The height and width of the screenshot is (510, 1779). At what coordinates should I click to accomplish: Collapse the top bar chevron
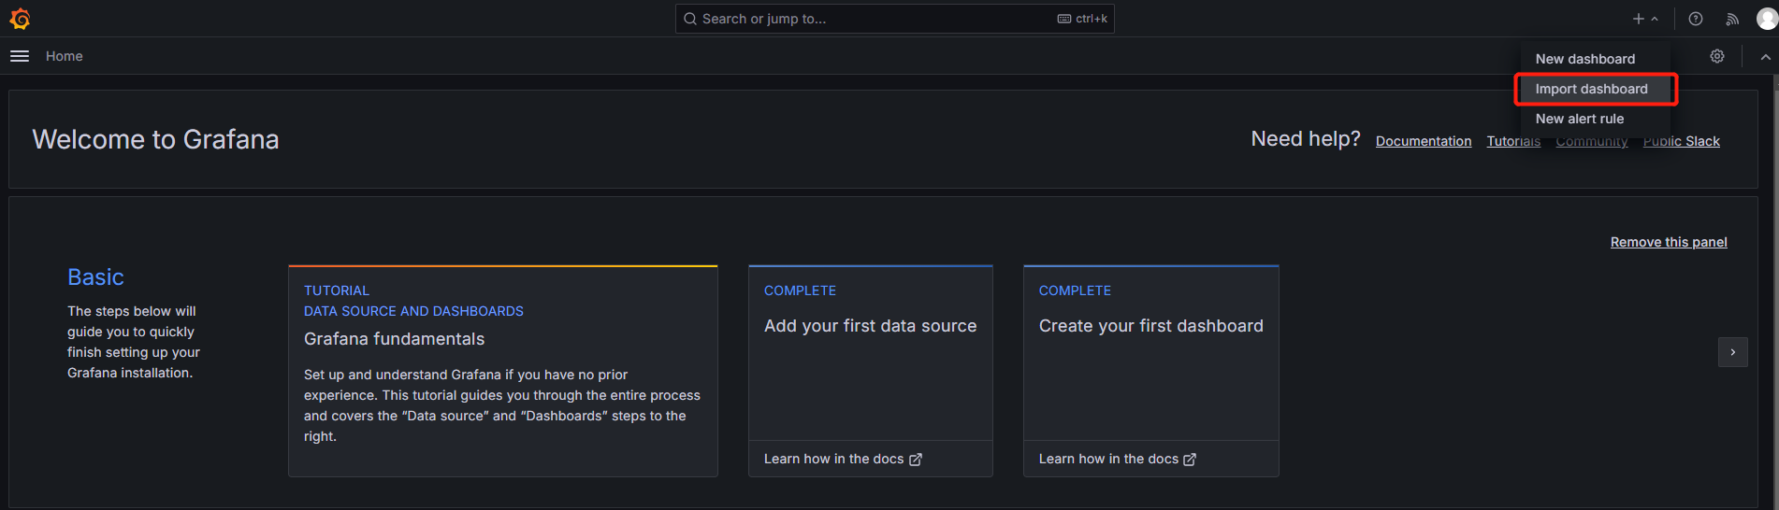[x=1765, y=57]
